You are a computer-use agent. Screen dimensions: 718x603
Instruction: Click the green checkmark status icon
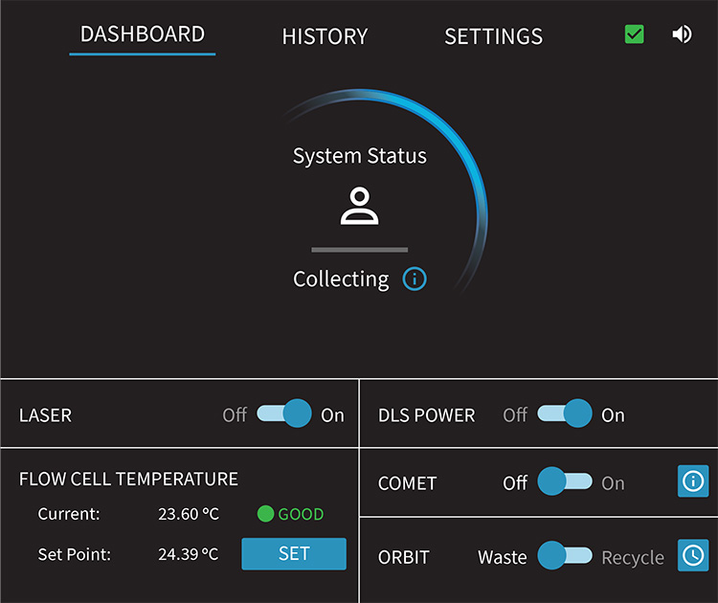tap(634, 34)
